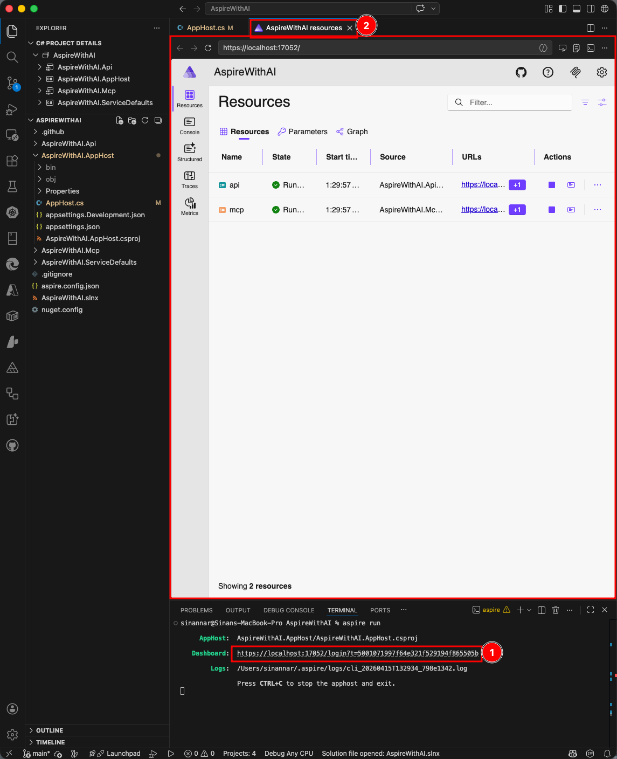Click the GitHub icon in dashboard header
The image size is (617, 759).
521,72
